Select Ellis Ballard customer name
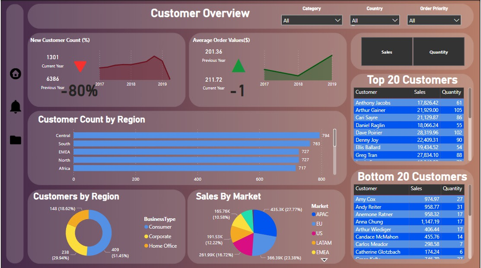481x268 pixels. (x=368, y=147)
